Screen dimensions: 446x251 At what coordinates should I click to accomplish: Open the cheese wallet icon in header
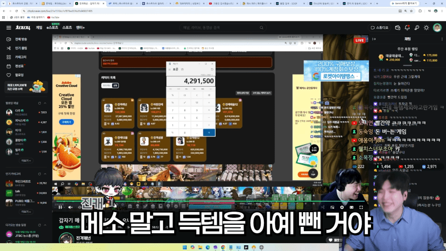point(398,28)
